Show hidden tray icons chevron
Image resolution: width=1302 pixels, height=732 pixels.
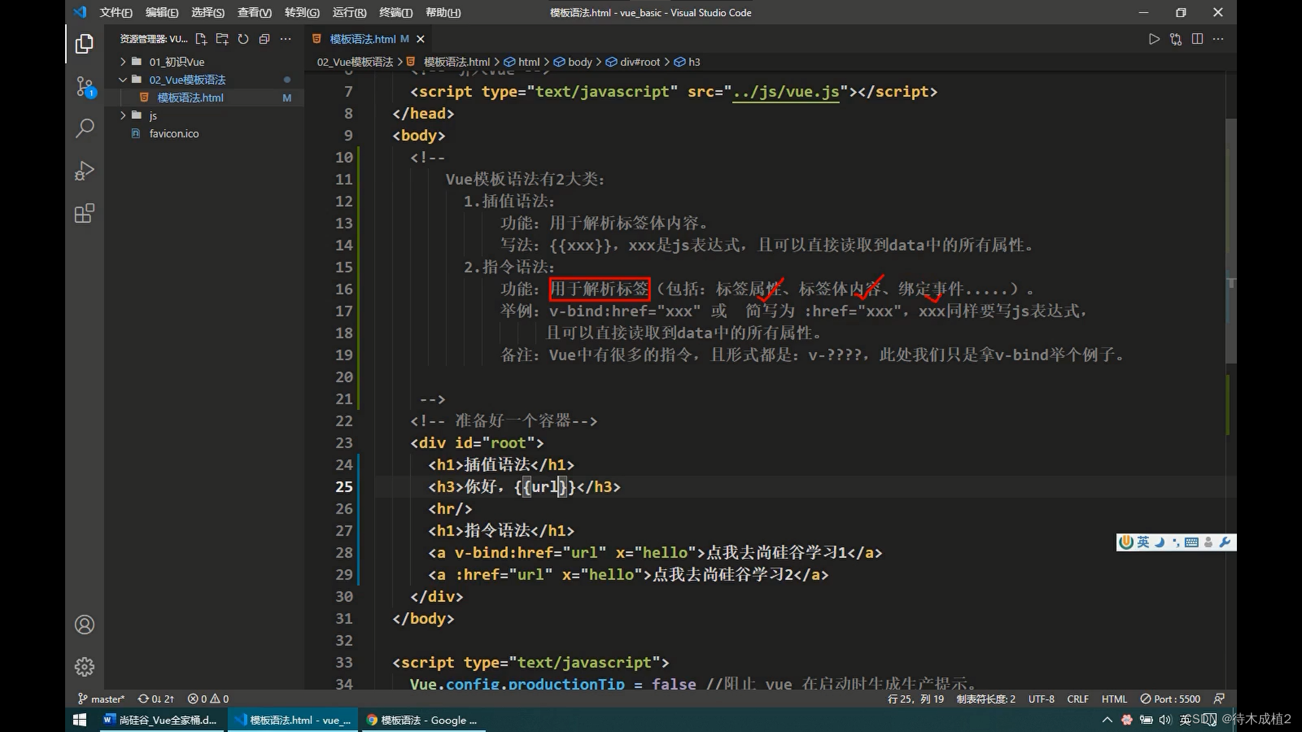(x=1107, y=720)
